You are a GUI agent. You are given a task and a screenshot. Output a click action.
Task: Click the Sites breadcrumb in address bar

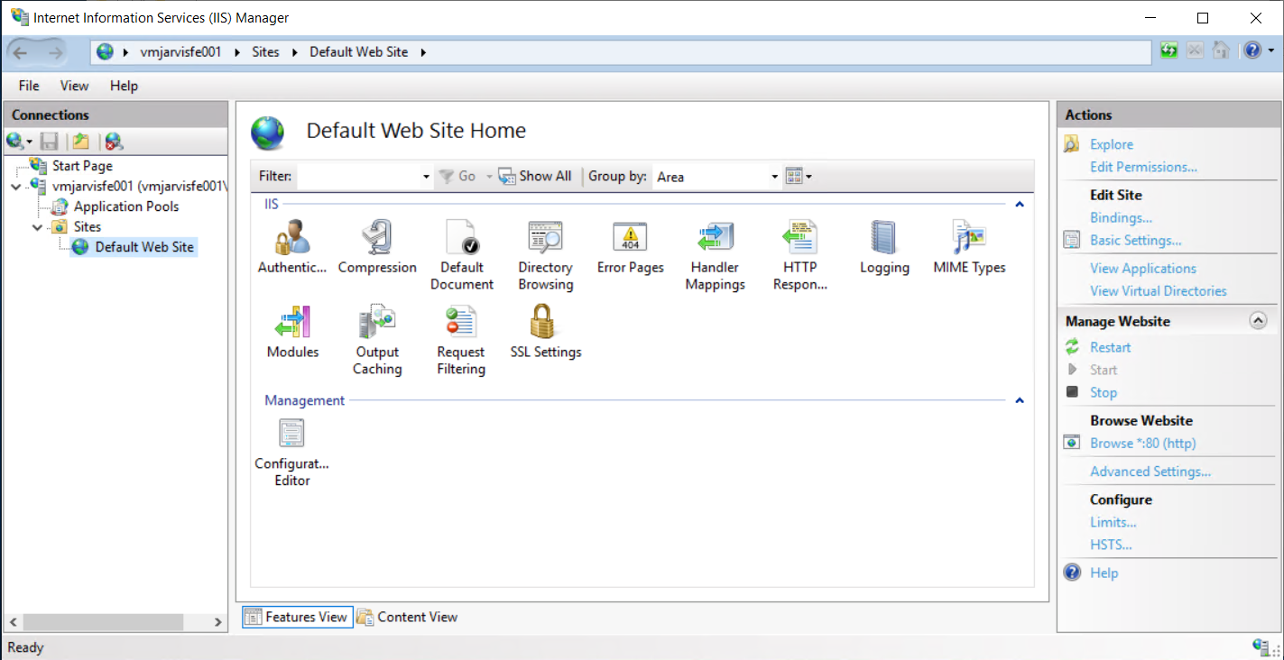pos(265,52)
